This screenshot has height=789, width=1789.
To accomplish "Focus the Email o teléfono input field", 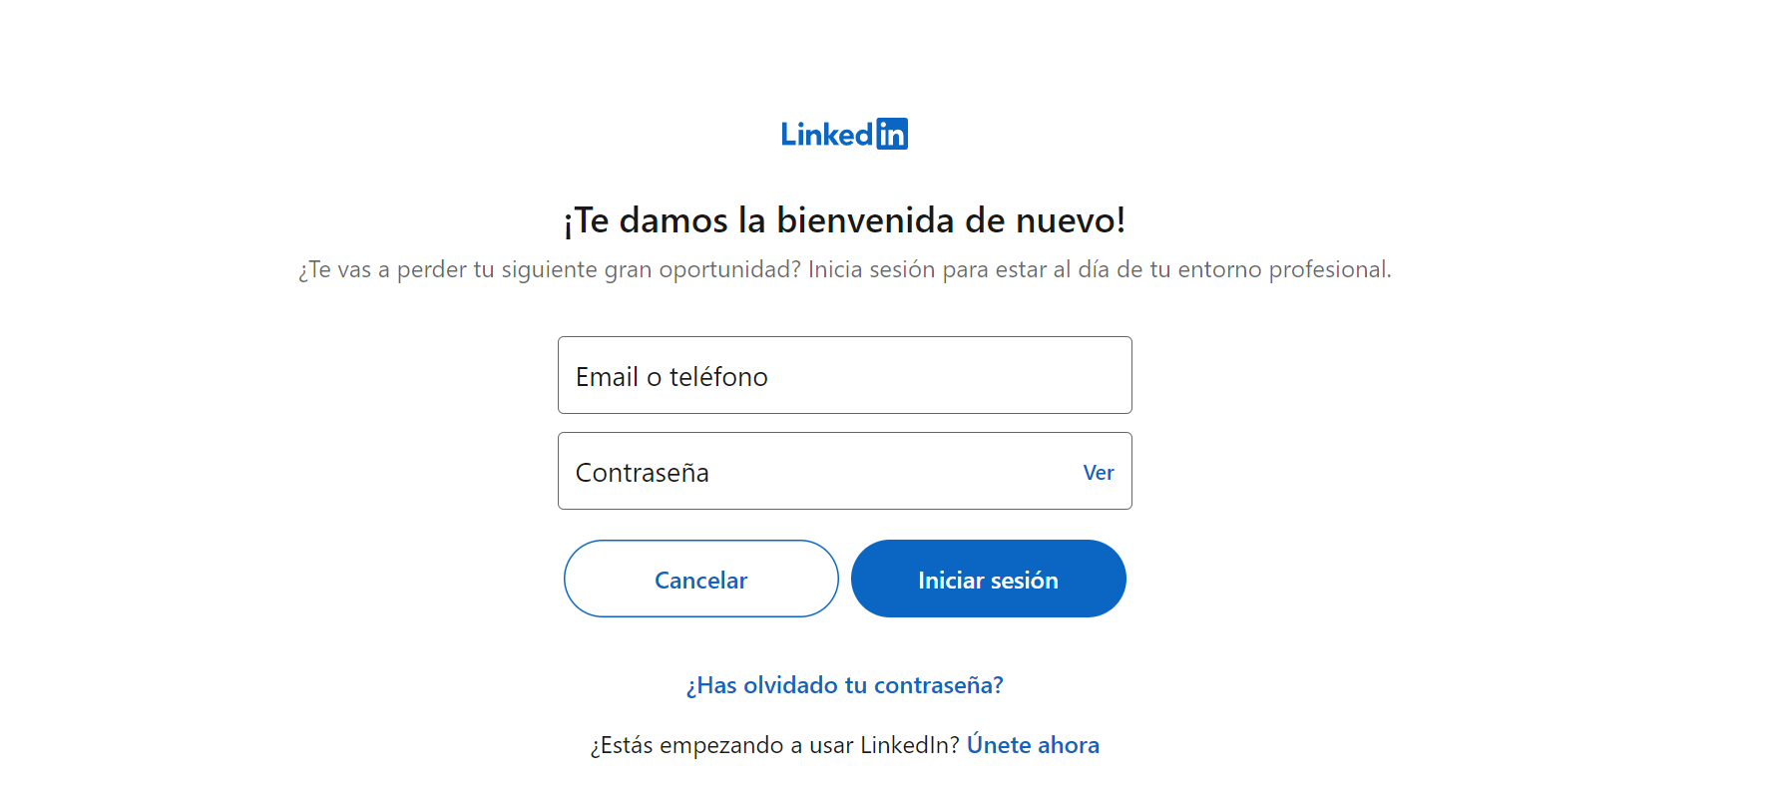I will coord(844,375).
